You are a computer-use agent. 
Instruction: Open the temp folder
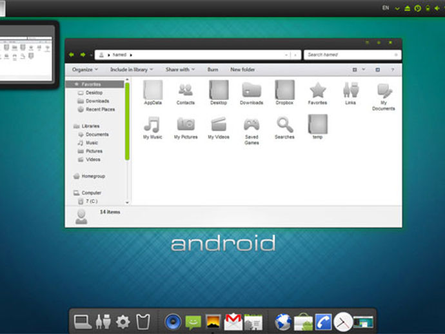coord(317,127)
